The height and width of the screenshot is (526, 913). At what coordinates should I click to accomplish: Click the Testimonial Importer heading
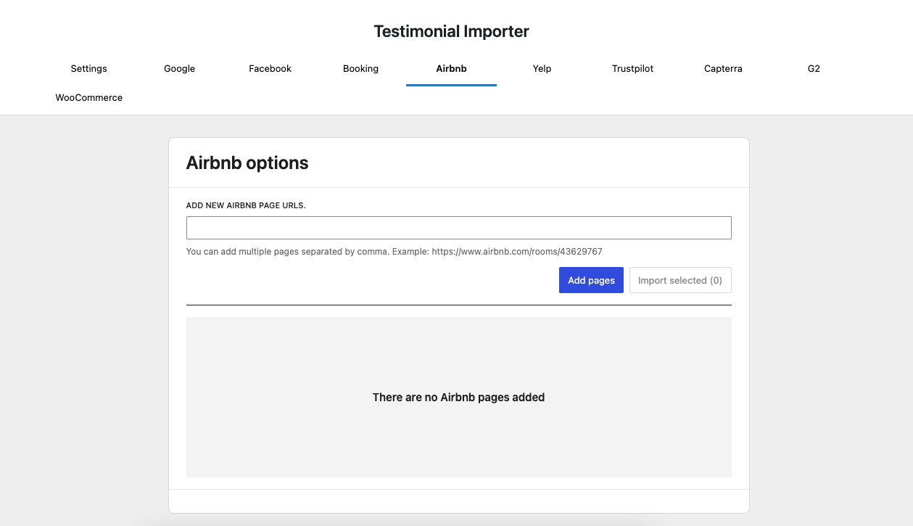451,31
